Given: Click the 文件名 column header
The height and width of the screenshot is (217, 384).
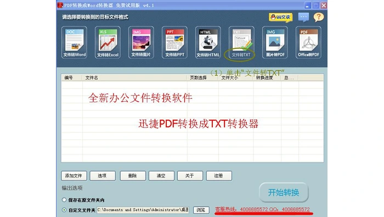Looking at the screenshot, I should click(134, 77).
